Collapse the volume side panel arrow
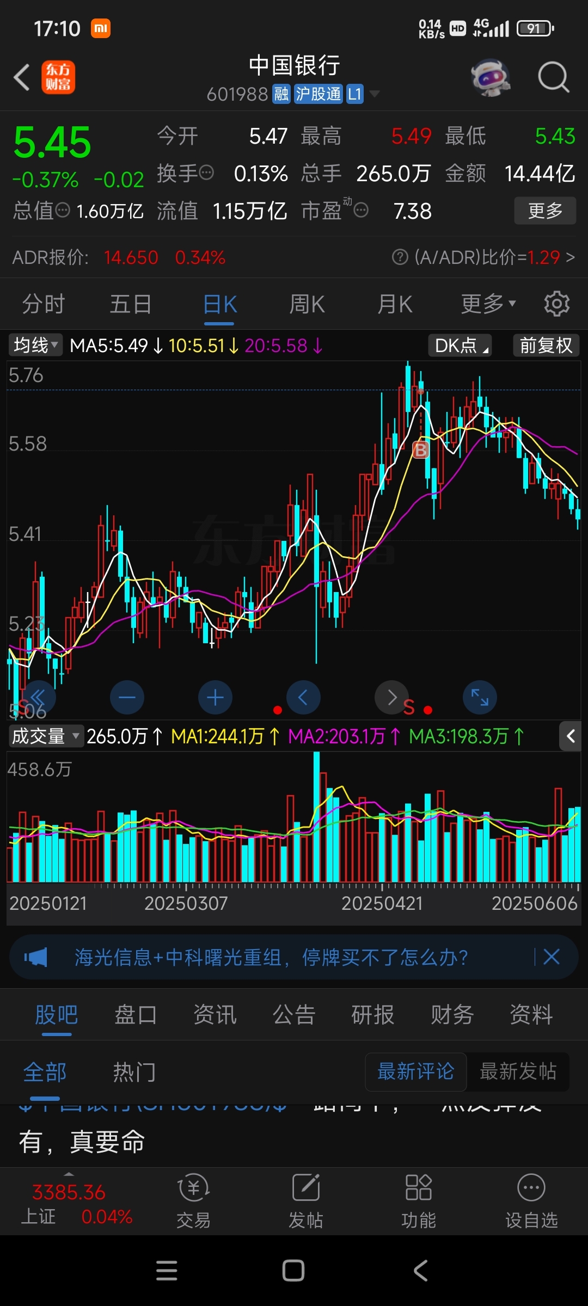588x1306 pixels. (571, 736)
